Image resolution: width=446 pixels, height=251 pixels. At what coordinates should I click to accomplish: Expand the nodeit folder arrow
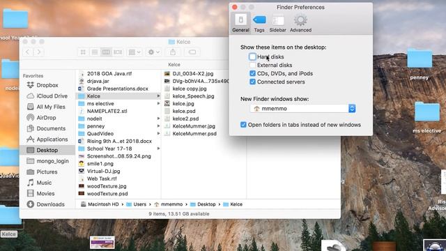(x=158, y=119)
